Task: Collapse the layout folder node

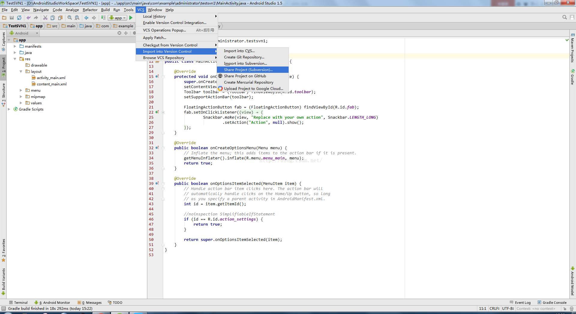Action: tap(21, 71)
